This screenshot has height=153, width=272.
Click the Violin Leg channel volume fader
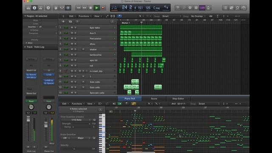coord(28,119)
